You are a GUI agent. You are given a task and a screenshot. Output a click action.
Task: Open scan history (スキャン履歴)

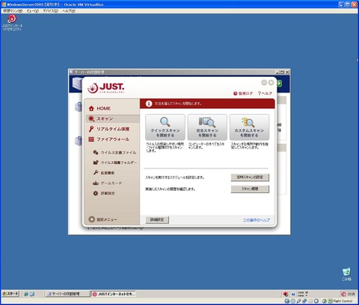[x=250, y=189]
